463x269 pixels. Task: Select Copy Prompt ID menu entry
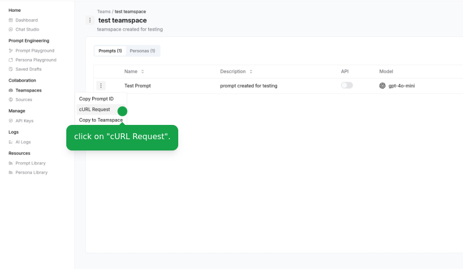pos(96,99)
